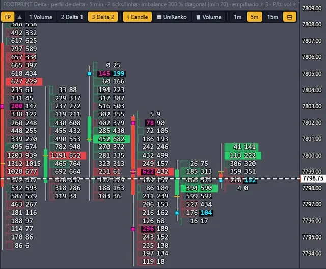Select the current price label 7798.75
This screenshot has width=326, height=269.
tap(313, 178)
